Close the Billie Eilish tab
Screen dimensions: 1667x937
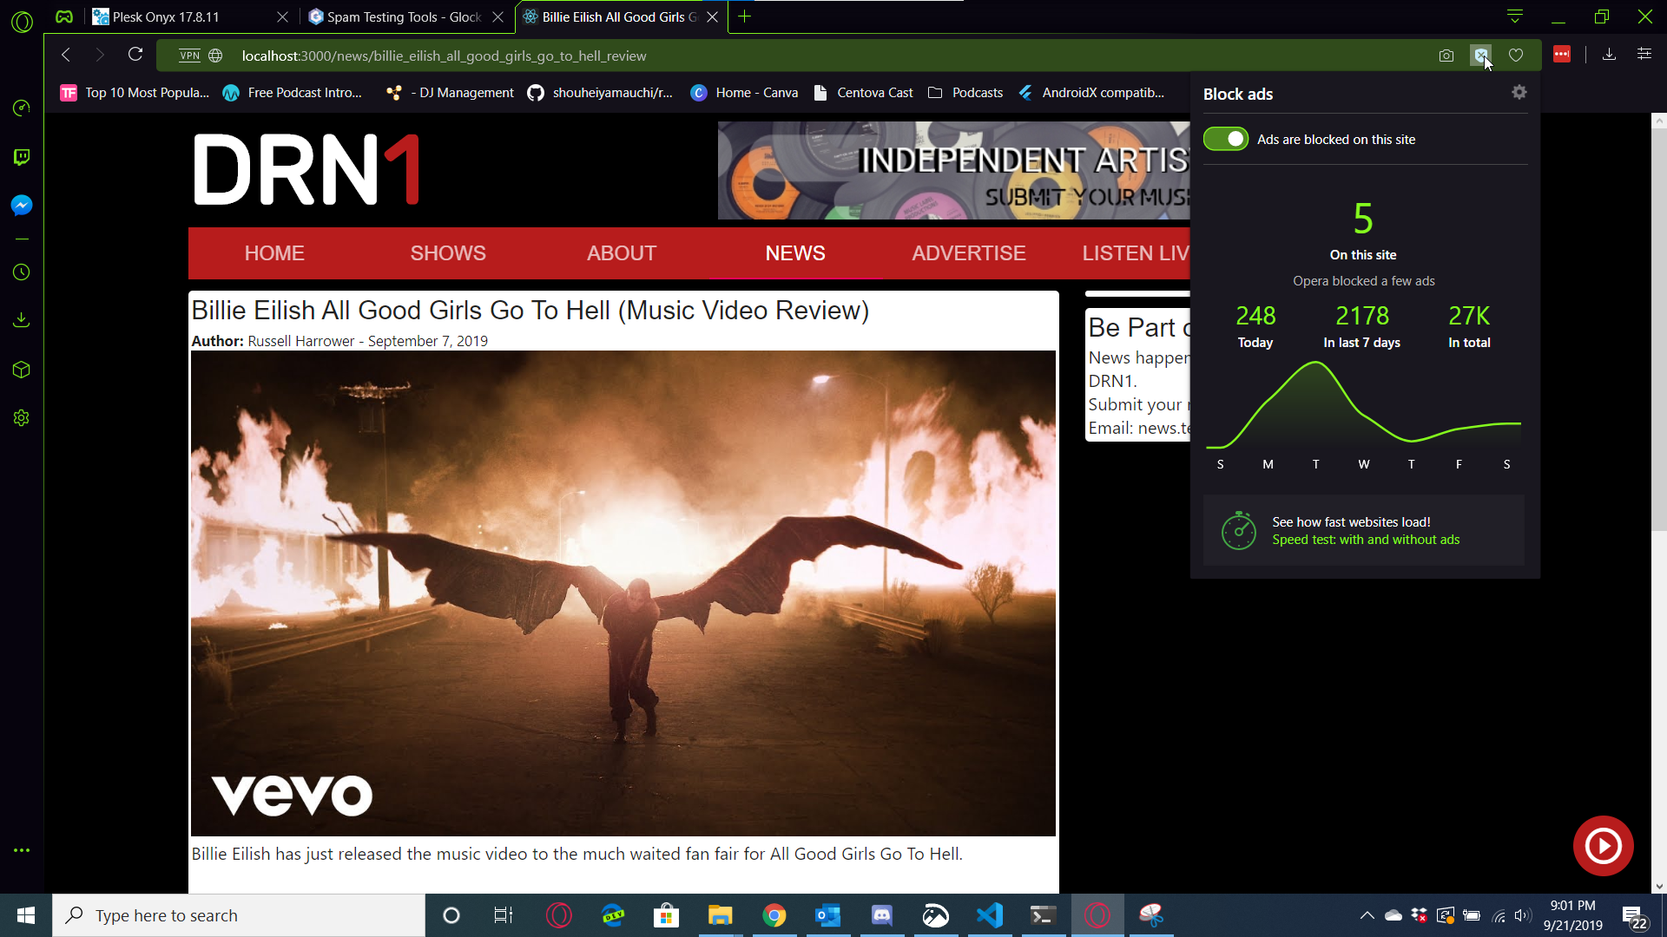tap(713, 17)
